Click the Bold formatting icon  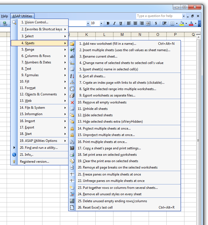[108, 23]
